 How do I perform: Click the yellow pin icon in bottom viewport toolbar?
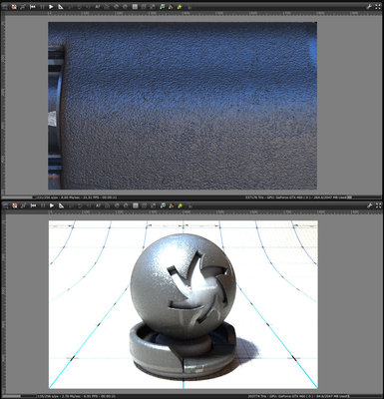click(180, 205)
